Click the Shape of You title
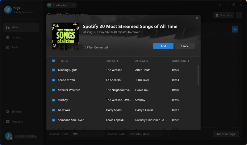Screen dimensions: 247x145 point(66,80)
